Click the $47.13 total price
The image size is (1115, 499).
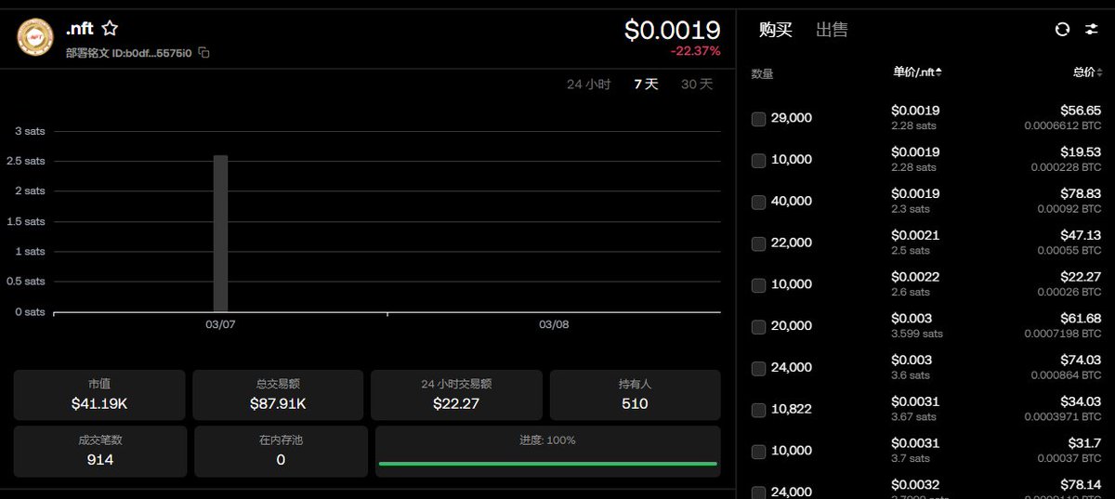click(1081, 235)
